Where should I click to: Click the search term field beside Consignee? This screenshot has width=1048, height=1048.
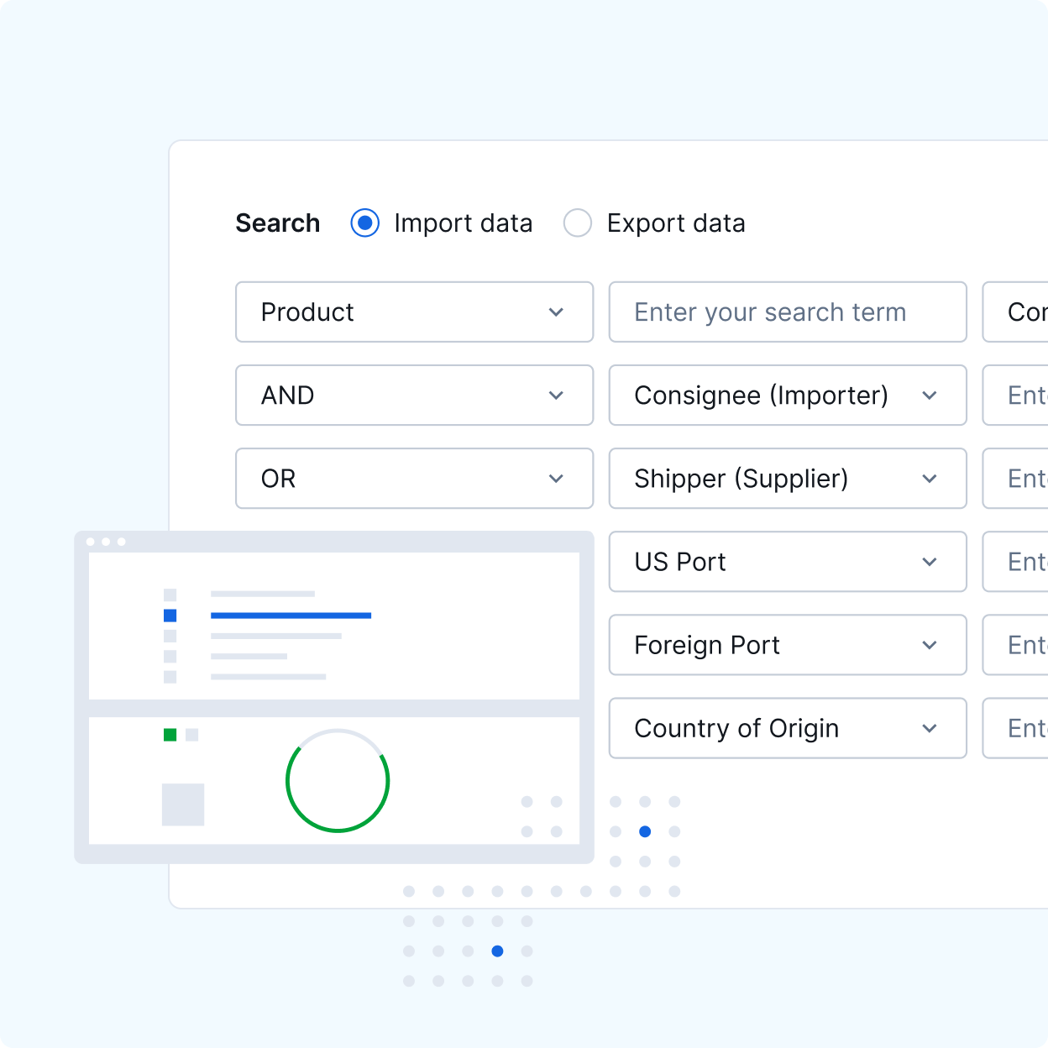coord(1018,396)
